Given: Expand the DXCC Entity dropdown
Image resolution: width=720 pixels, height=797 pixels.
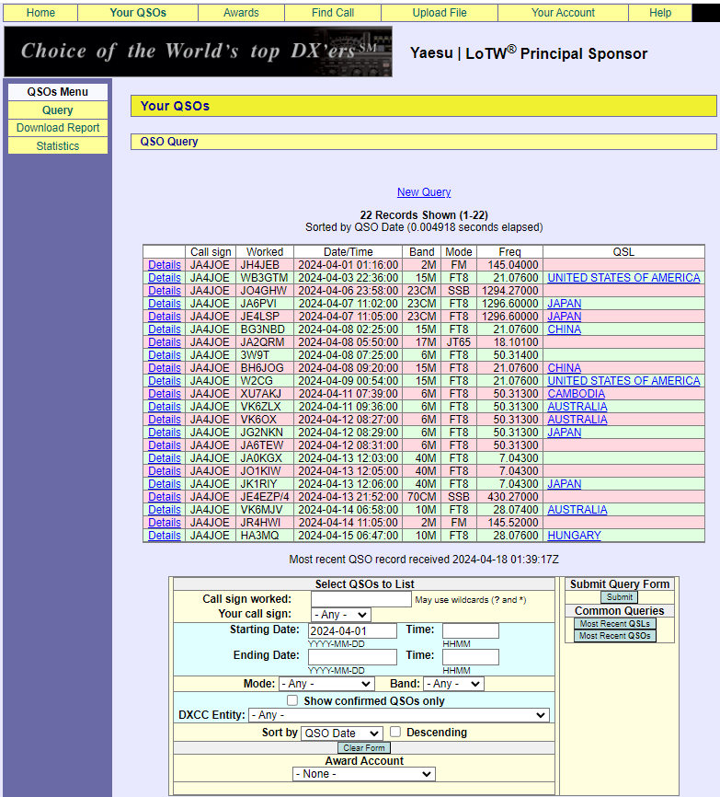Looking at the screenshot, I should point(398,715).
